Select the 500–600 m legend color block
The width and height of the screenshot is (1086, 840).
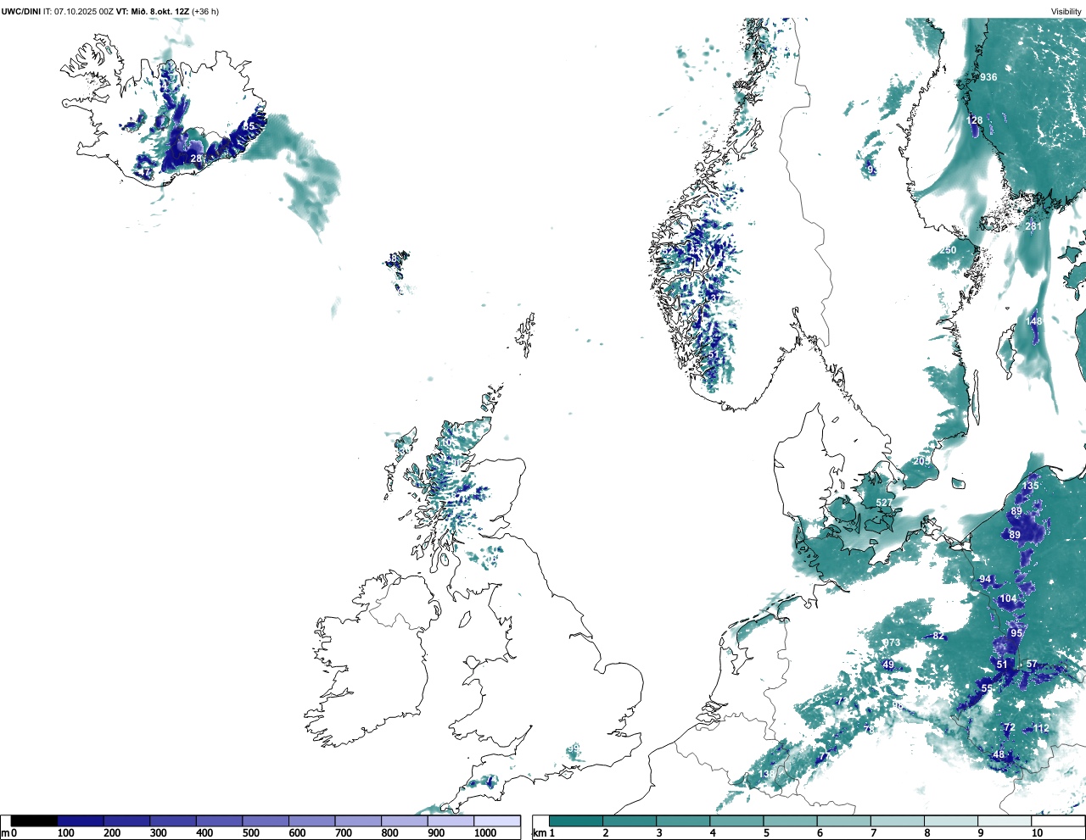pos(266,821)
